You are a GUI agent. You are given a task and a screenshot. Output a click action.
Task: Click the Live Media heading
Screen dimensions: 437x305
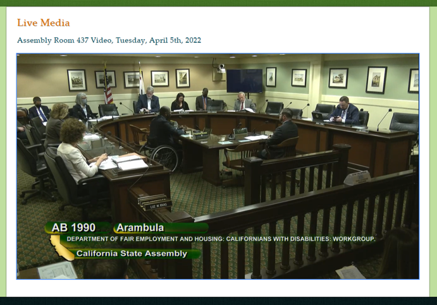click(x=44, y=23)
